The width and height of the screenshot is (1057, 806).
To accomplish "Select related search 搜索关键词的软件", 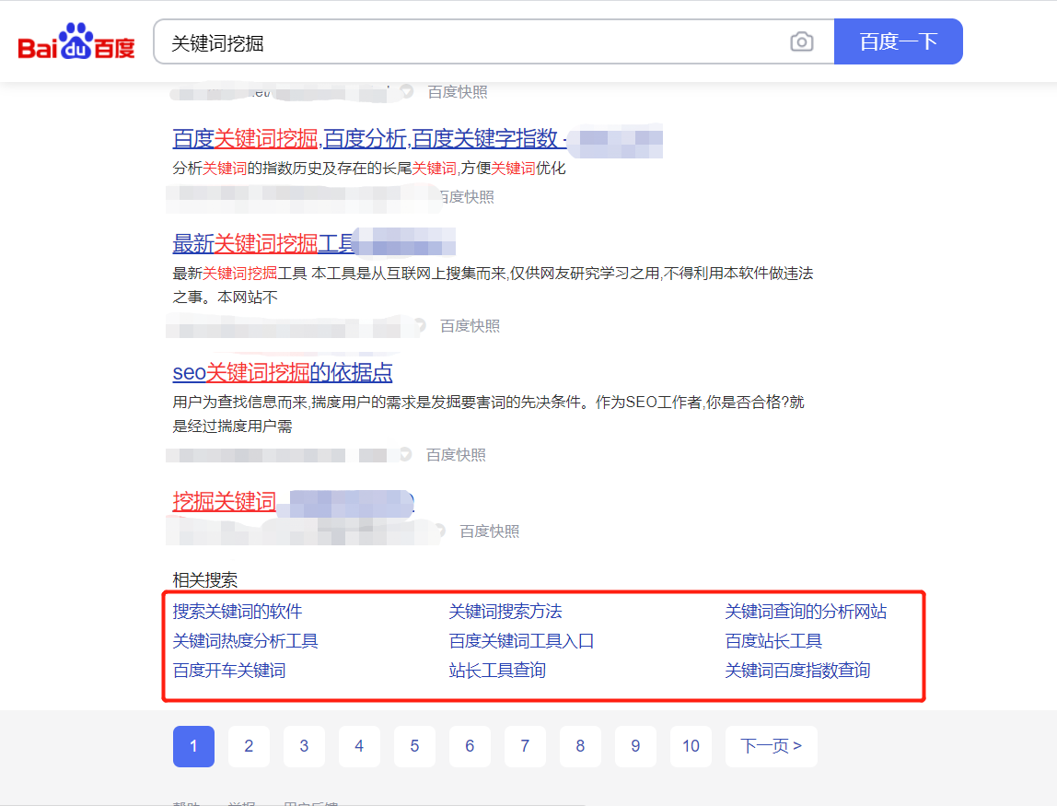I will 238,612.
